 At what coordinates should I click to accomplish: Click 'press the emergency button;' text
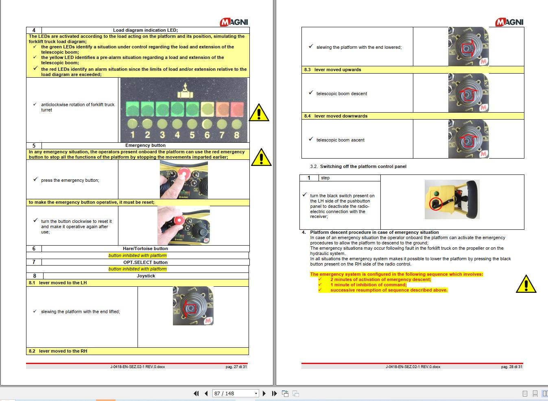pyautogui.click(x=70, y=180)
